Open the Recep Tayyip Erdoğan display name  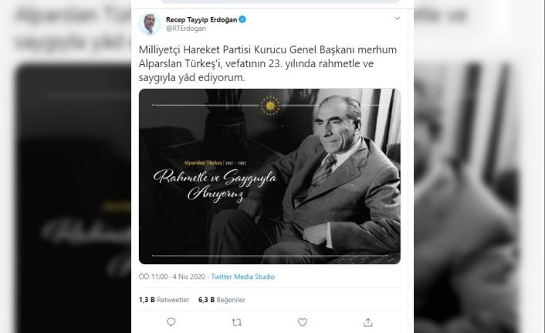coord(201,19)
